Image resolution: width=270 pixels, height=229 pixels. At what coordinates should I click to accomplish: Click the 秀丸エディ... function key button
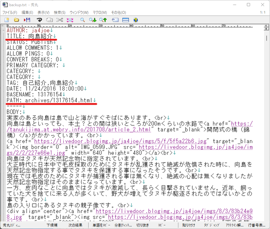[11, 225]
